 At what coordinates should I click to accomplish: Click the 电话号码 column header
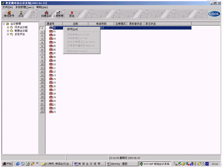pyautogui.click(x=101, y=24)
